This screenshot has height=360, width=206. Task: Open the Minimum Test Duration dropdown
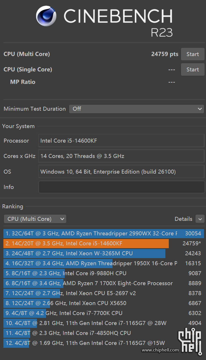tap(136, 109)
